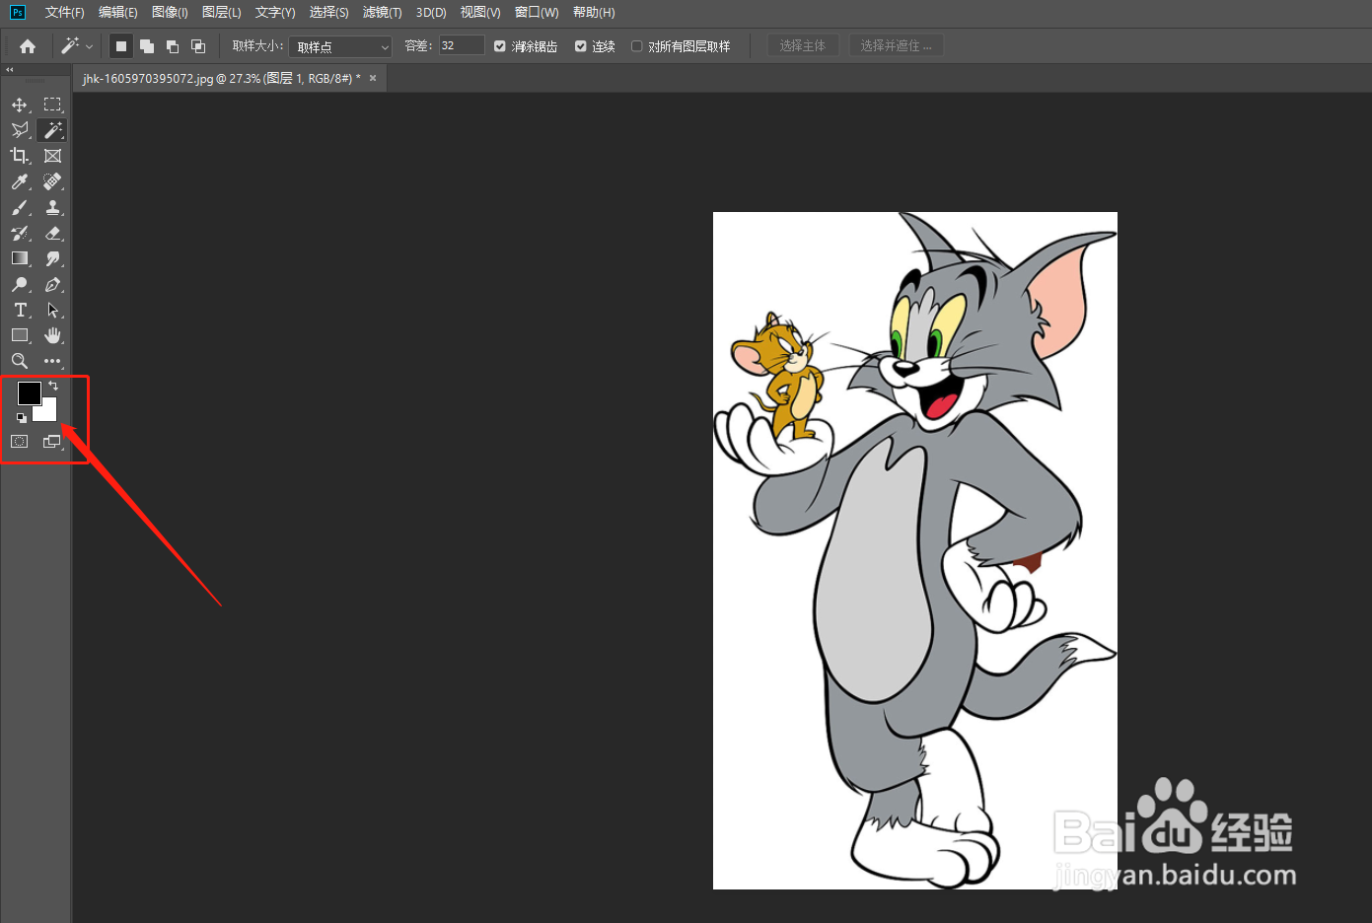The height and width of the screenshot is (923, 1372).
Task: Select the Hand tool
Action: [x=53, y=335]
